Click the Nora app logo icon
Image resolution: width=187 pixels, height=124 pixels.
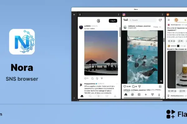coord(22,42)
